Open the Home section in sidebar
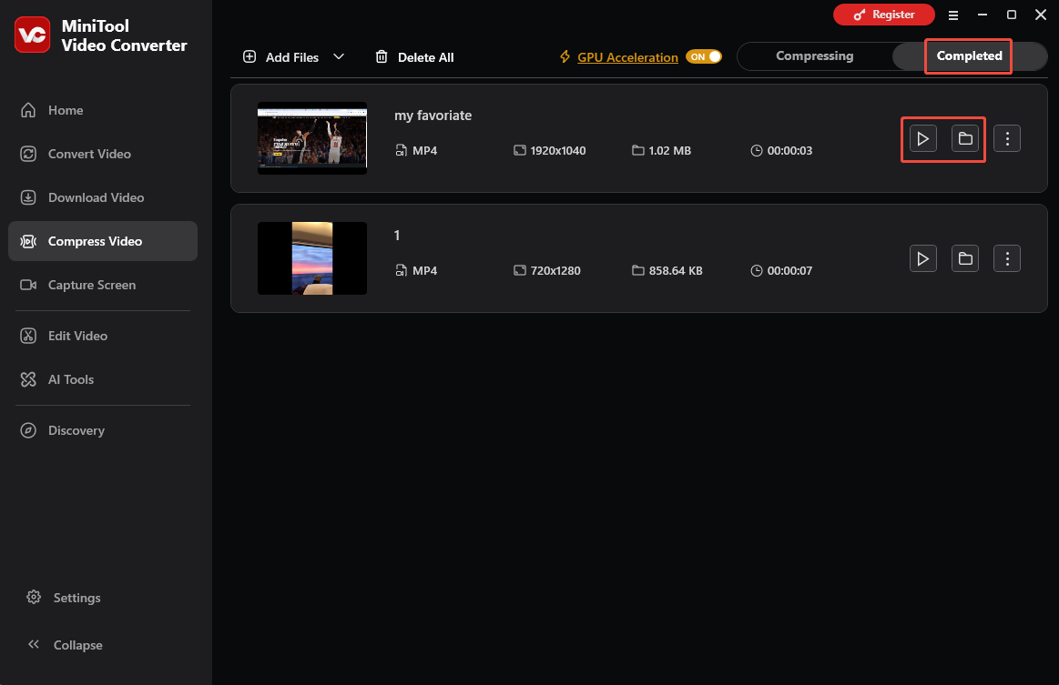This screenshot has width=1059, height=685. [x=103, y=110]
